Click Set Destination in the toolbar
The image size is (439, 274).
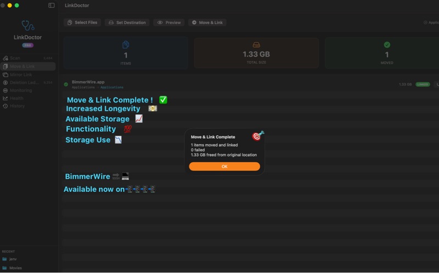pos(127,22)
